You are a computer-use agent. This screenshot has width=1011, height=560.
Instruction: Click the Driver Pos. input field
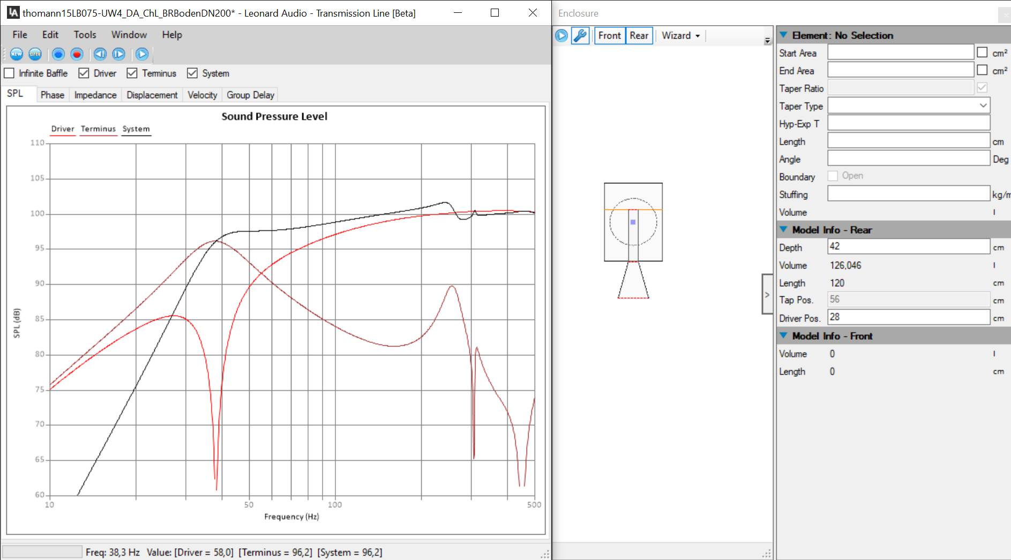(x=908, y=317)
